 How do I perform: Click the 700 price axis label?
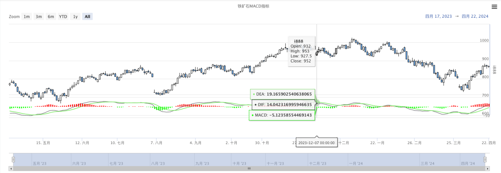tap(486, 95)
